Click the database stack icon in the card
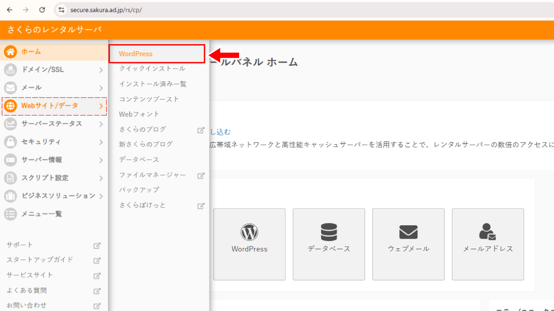Screen dimensions: 554x311 (329, 232)
